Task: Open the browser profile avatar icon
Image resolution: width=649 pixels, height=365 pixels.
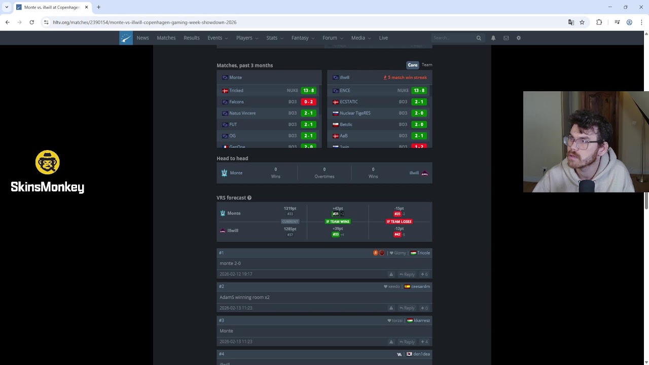Action: [x=629, y=22]
